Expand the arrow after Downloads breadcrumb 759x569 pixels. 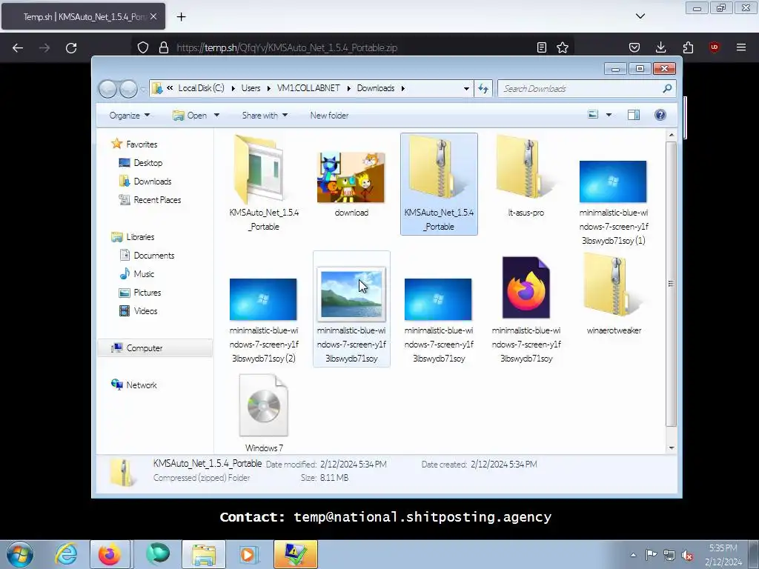[x=402, y=88]
